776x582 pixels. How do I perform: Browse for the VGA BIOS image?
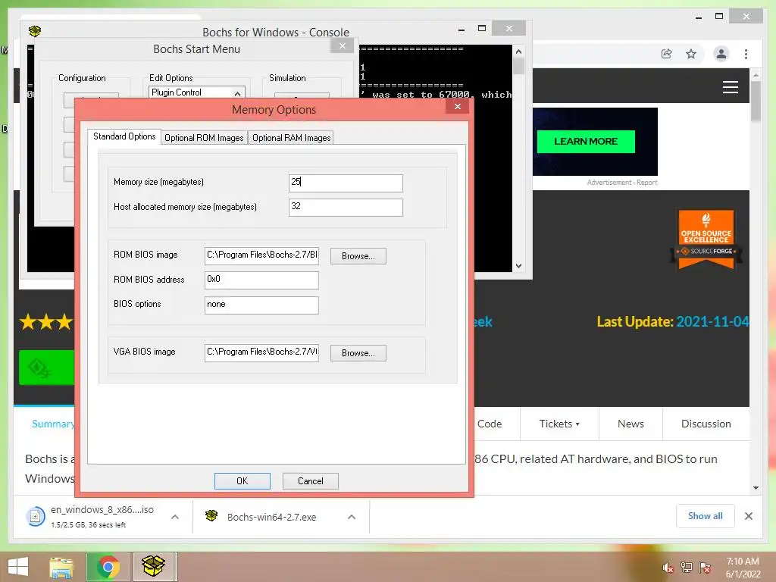tap(358, 353)
